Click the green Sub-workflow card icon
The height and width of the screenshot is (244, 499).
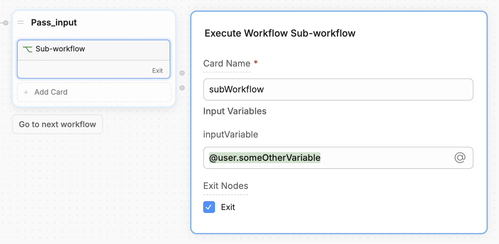27,48
